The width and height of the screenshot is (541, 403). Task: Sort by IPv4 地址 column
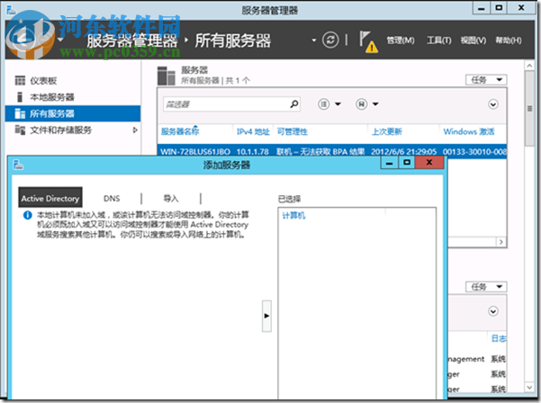pos(253,131)
